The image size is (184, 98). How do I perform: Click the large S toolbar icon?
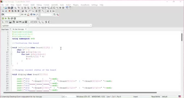(x=46, y=22)
